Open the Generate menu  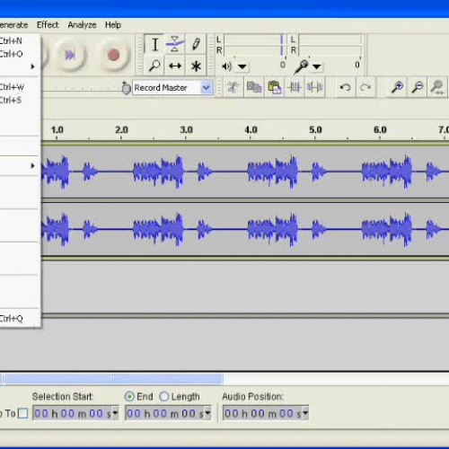pyautogui.click(x=13, y=25)
